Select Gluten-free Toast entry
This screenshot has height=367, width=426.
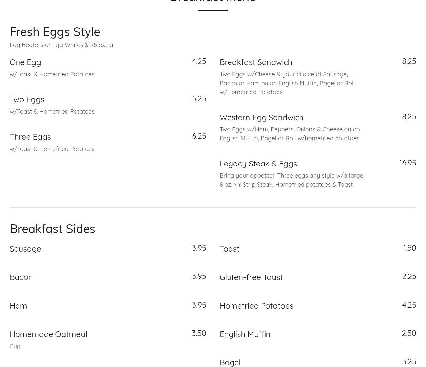[x=251, y=277]
